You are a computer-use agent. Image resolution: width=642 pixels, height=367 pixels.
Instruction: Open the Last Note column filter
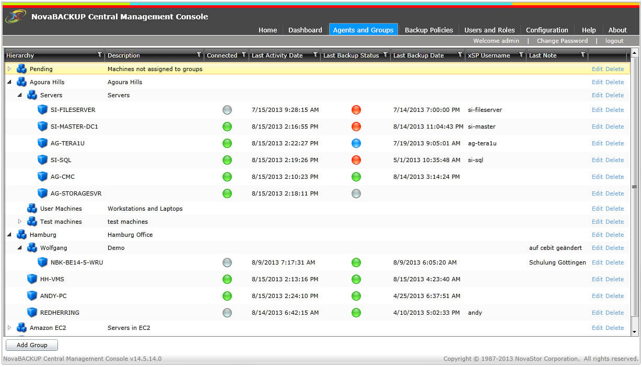583,55
